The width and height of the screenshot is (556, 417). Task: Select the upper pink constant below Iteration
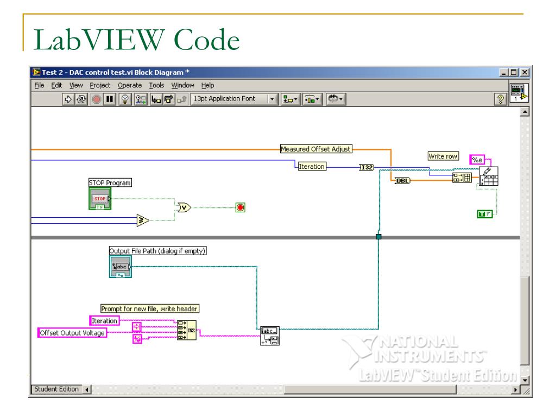tap(137, 326)
